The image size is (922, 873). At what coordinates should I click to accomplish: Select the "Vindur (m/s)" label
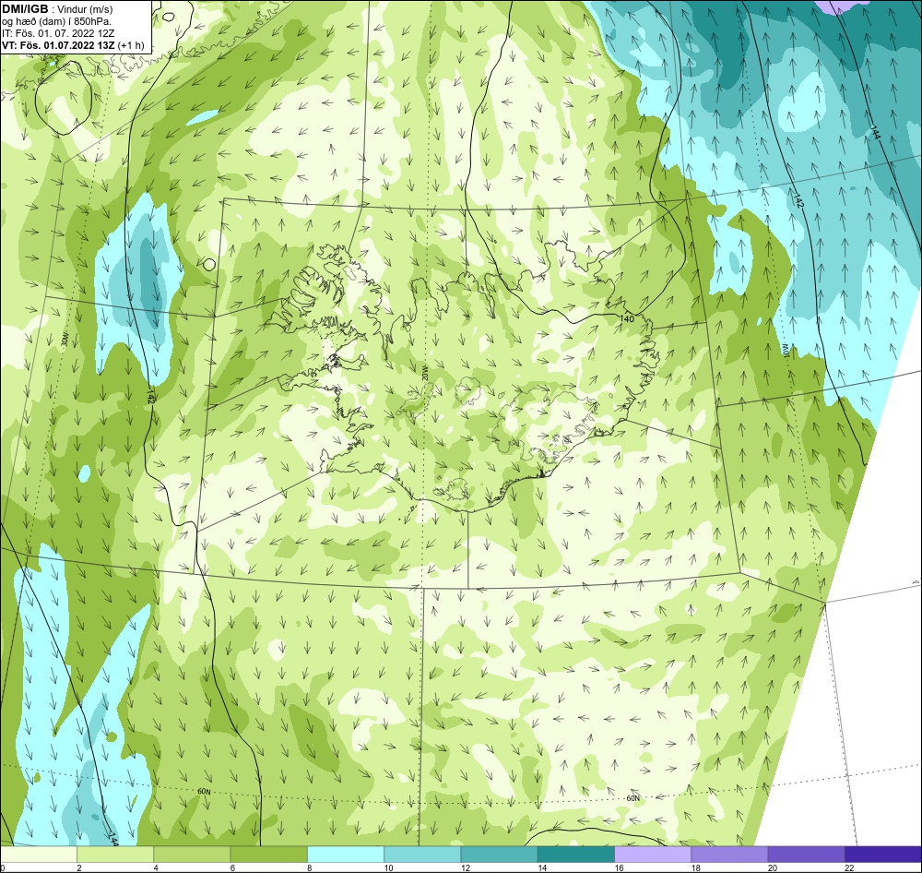[x=87, y=9]
